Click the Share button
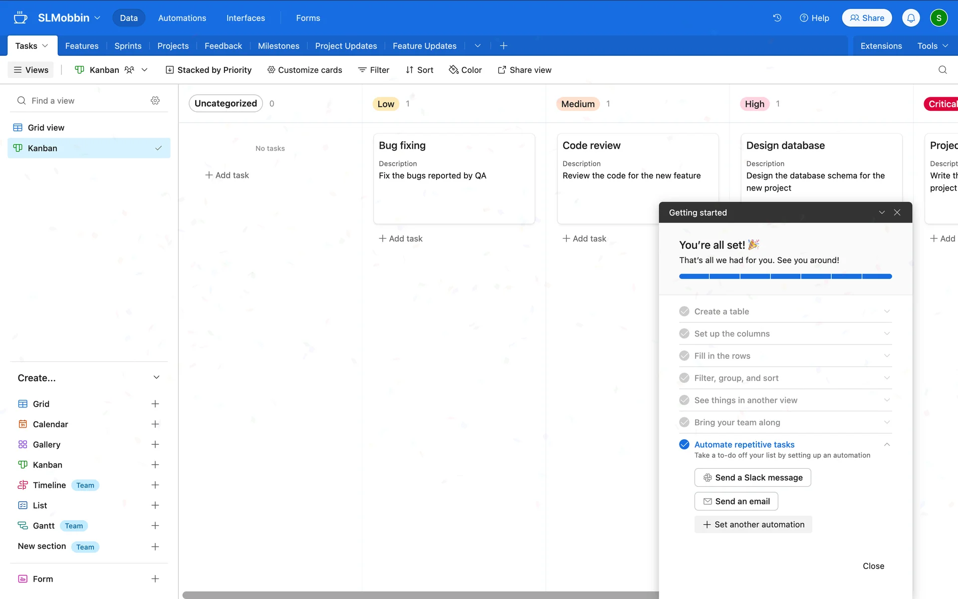Image resolution: width=958 pixels, height=599 pixels. coord(867,18)
